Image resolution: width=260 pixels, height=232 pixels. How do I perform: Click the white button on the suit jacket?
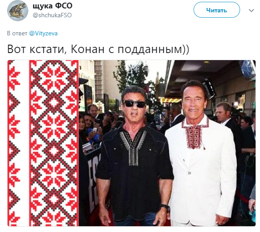(189, 173)
